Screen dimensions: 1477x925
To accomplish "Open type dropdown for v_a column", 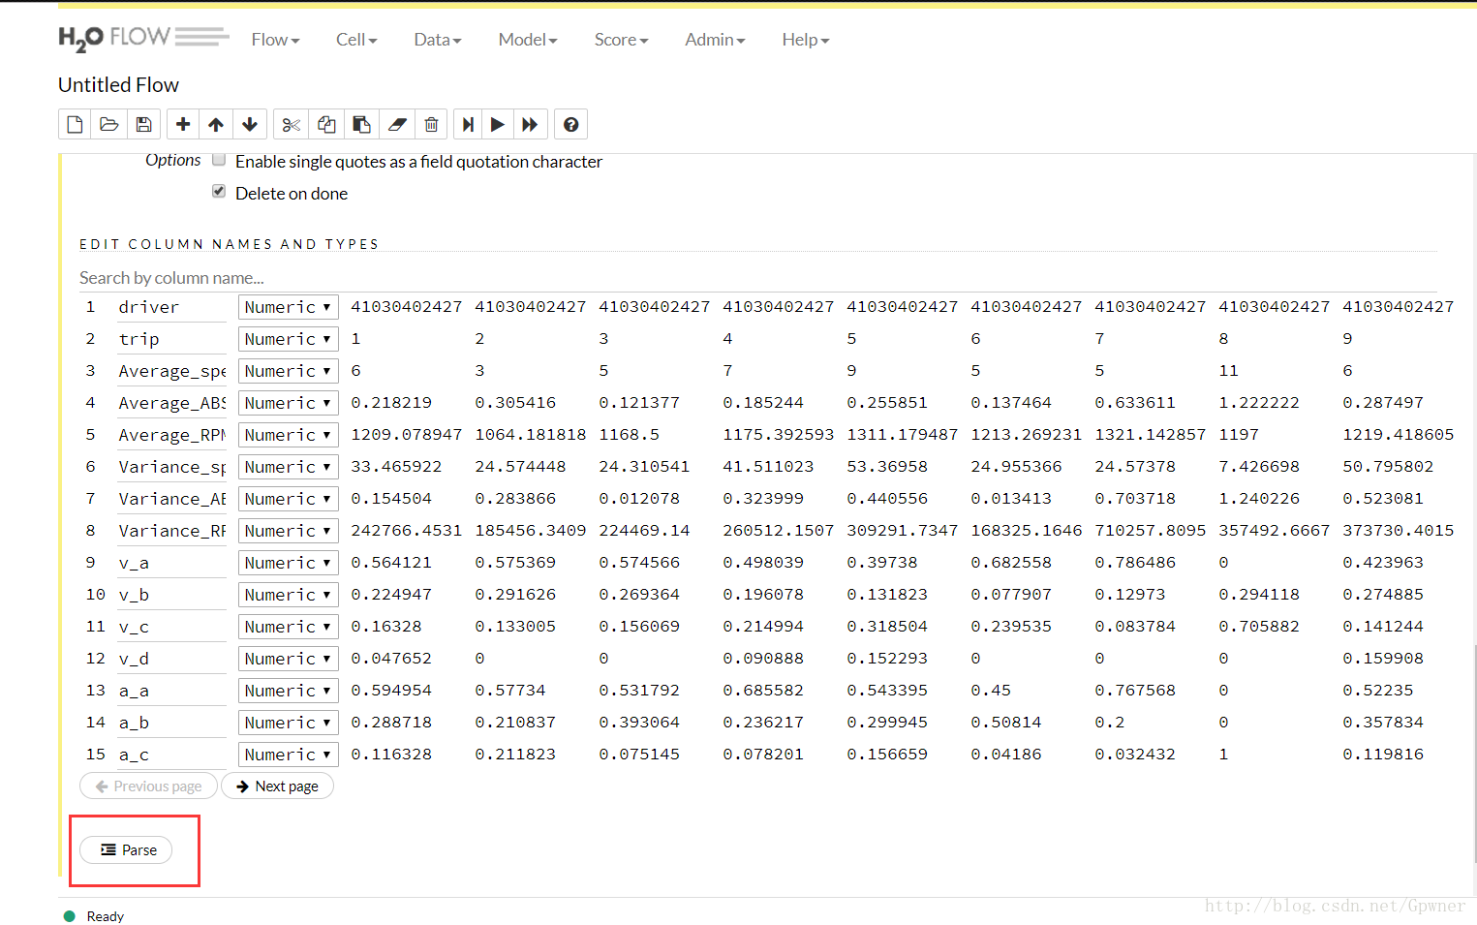I will (289, 563).
